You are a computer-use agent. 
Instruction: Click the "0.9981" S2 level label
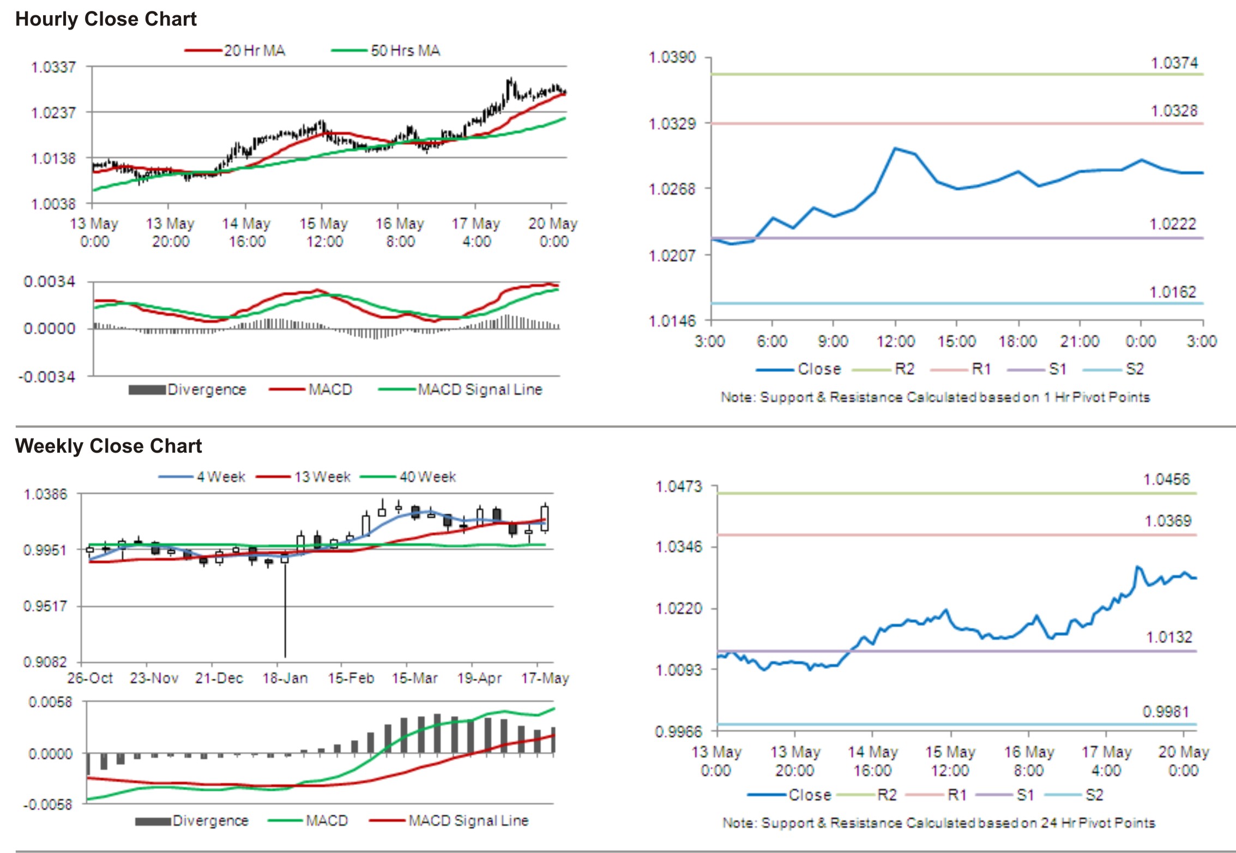coord(1166,712)
